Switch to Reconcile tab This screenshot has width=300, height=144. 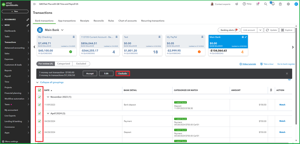(98, 21)
